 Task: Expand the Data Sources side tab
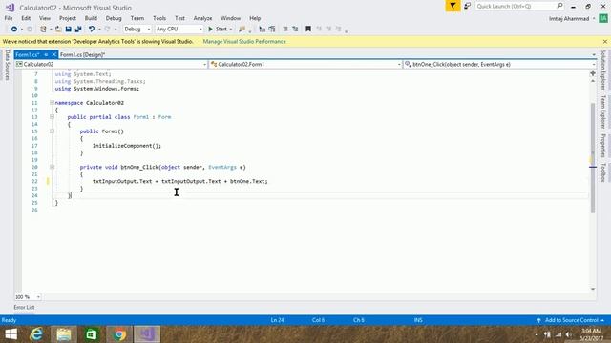pyautogui.click(x=7, y=66)
